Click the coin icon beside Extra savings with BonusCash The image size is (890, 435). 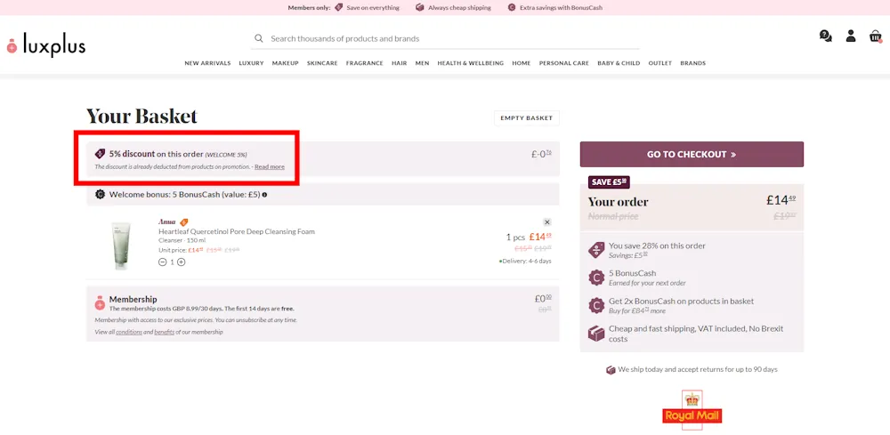(512, 7)
